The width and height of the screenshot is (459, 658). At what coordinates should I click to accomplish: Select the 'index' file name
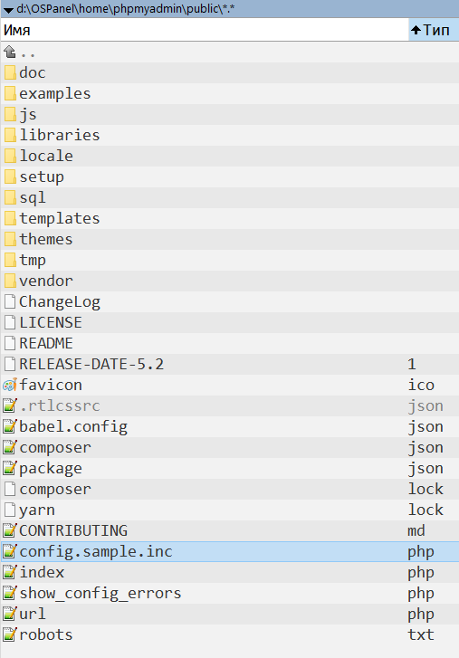point(42,572)
